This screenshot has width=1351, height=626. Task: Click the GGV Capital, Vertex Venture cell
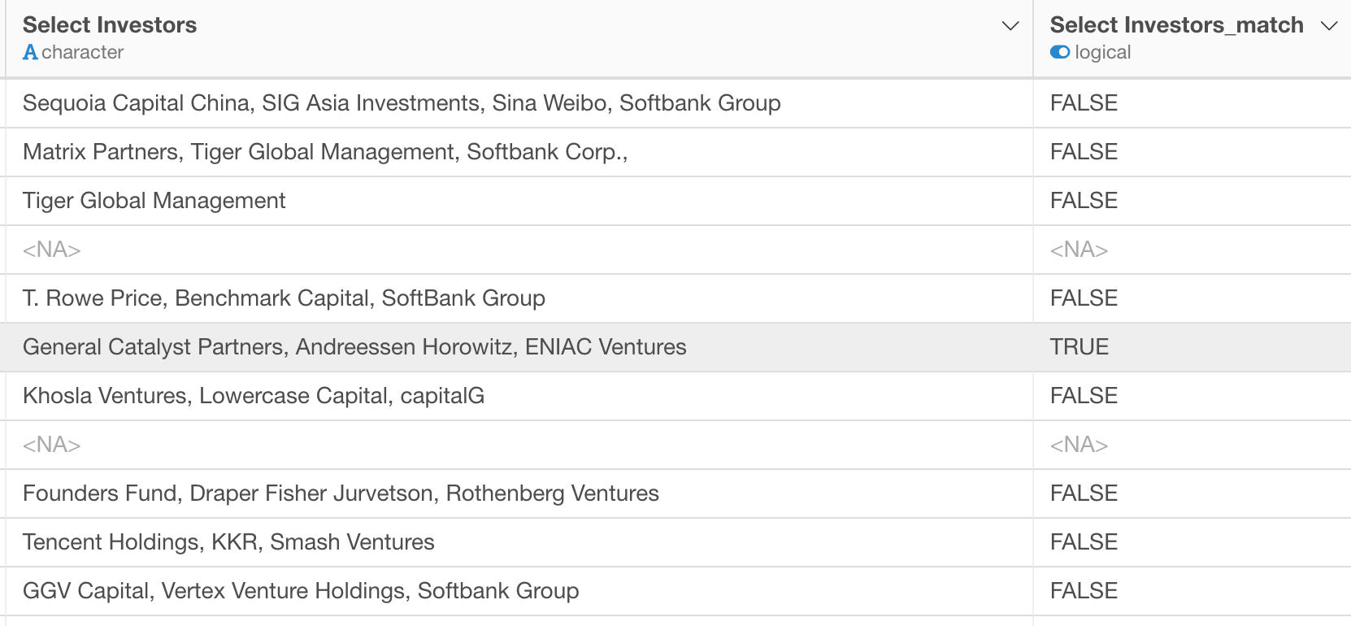coord(519,591)
